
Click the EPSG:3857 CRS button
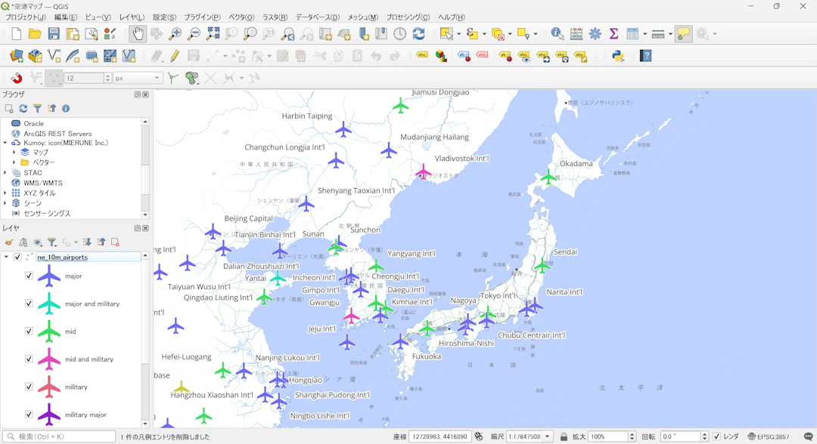[768, 436]
